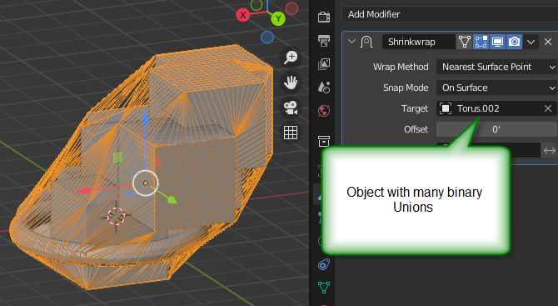Click the green Y-axis move gizmo arrow
The image size is (558, 306).
(172, 199)
